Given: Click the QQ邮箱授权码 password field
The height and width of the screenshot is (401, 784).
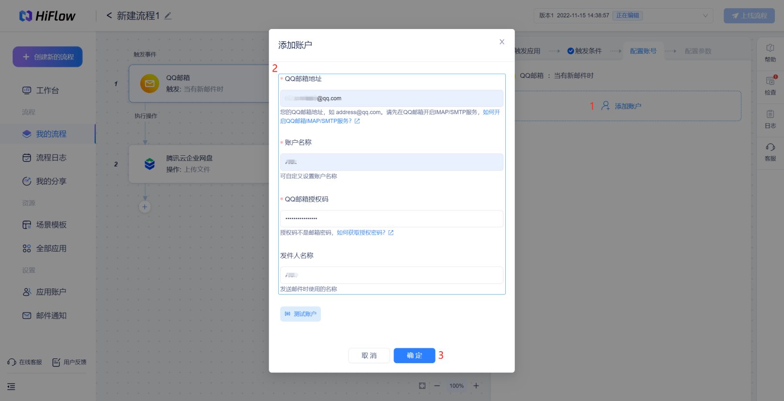Looking at the screenshot, I should point(392,219).
